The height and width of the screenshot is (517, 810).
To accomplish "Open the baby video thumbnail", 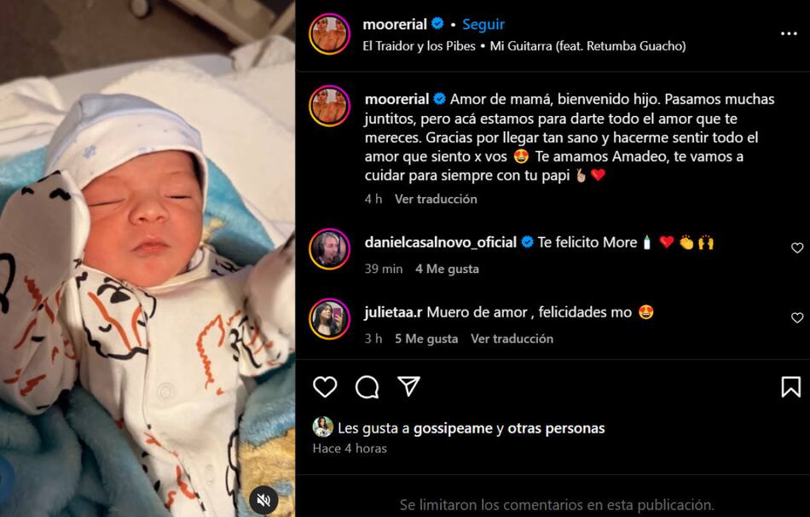I will [148, 258].
